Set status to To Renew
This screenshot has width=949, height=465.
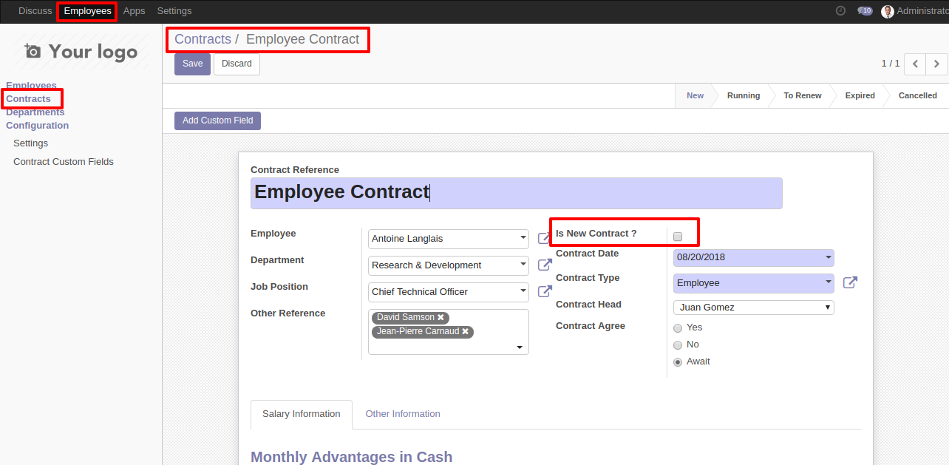[803, 95]
